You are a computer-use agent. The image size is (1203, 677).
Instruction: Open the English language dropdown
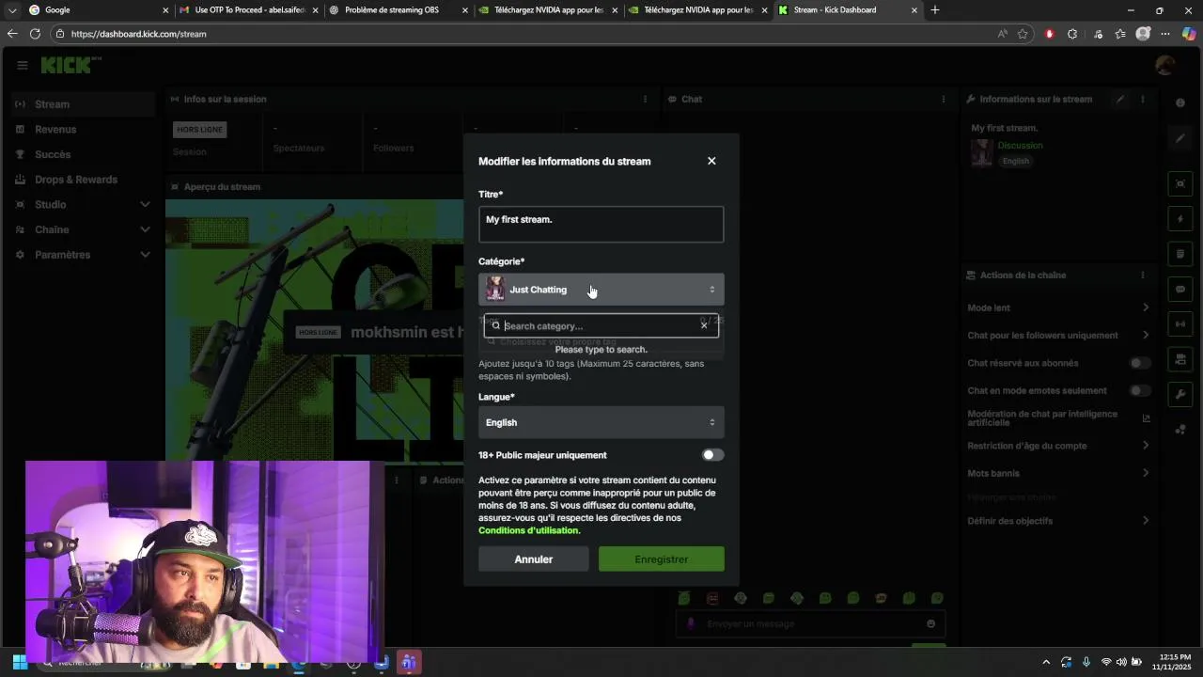click(x=601, y=422)
